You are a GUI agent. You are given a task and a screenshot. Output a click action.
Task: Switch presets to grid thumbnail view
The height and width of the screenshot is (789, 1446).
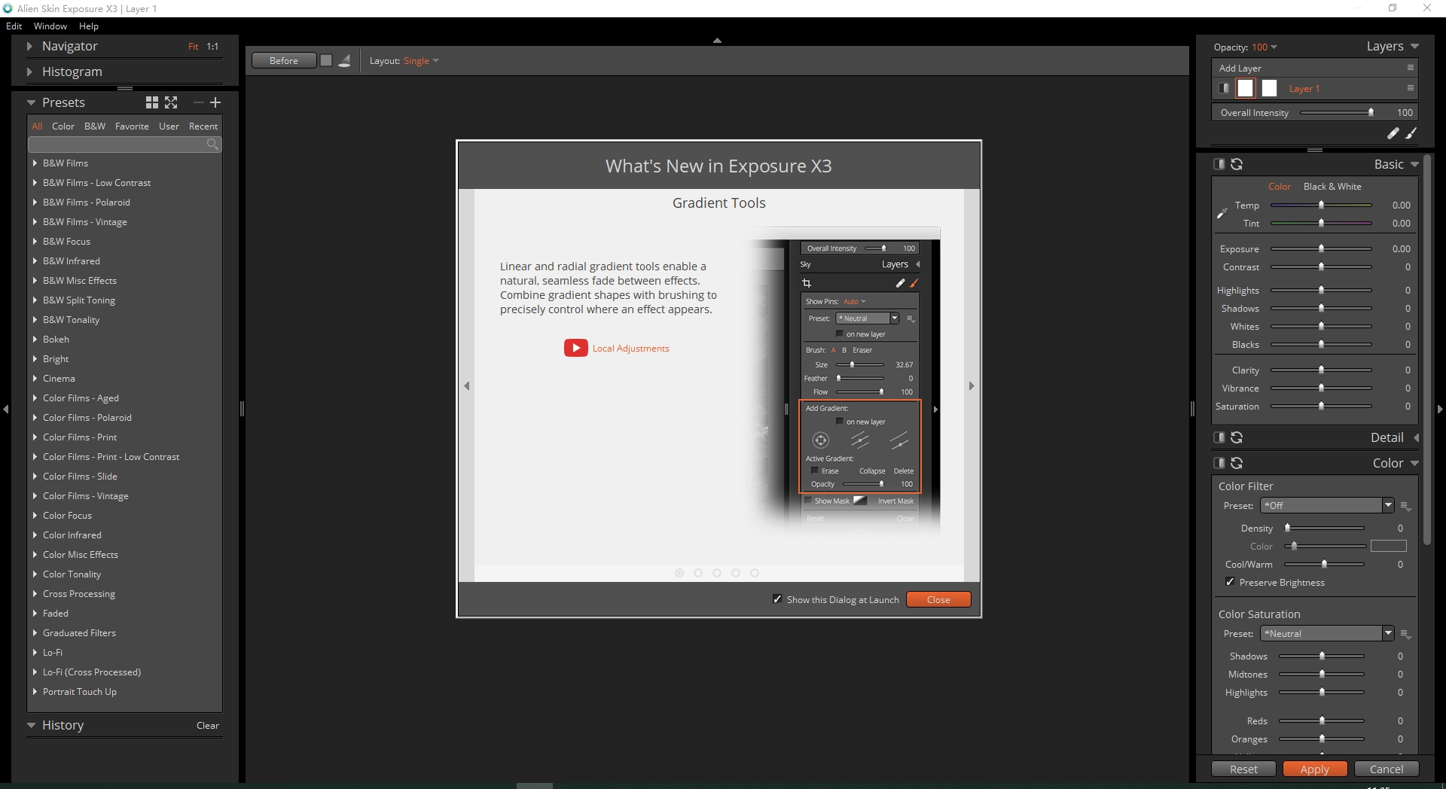click(x=152, y=102)
